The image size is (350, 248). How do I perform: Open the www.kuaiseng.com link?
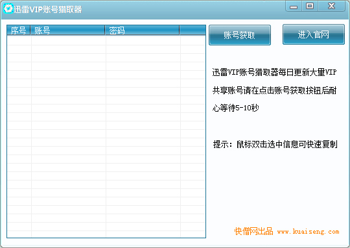pyautogui.click(x=308, y=232)
